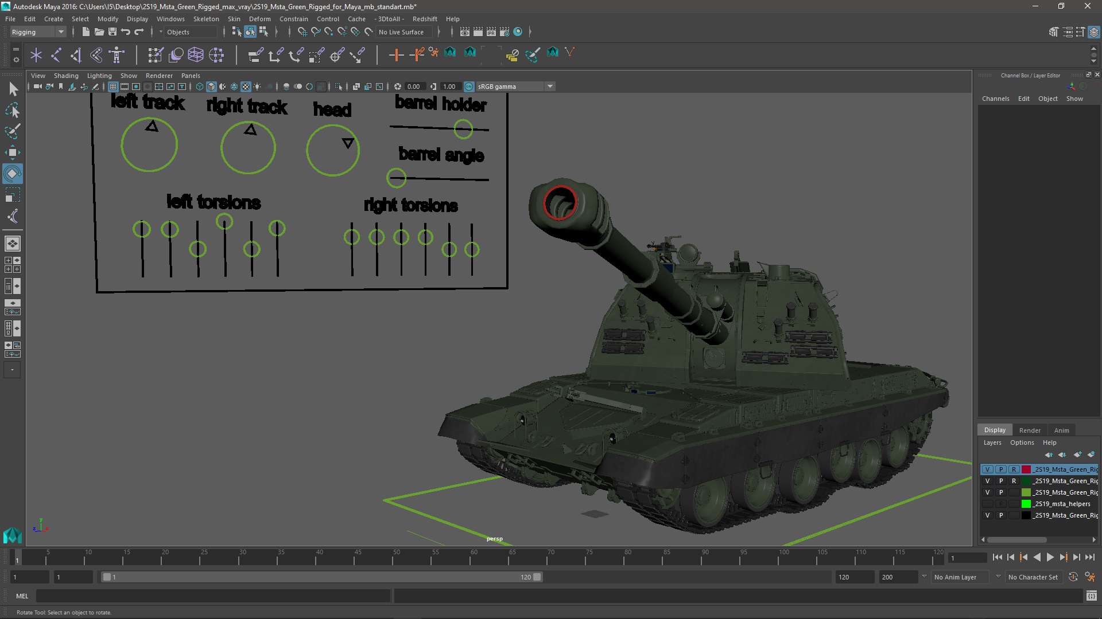Click the Create Lattice shelf icon
This screenshot has height=619, width=1102.
196,55
